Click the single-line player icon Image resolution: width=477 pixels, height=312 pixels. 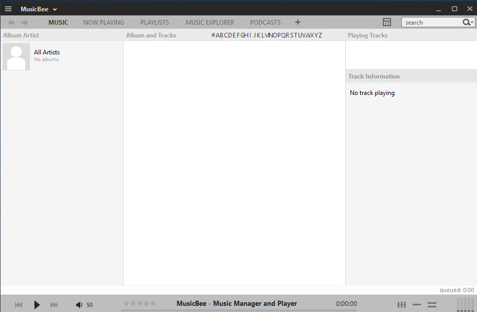pos(417,304)
